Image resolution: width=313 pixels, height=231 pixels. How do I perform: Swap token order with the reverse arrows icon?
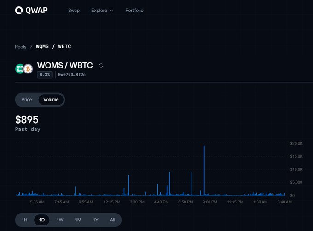click(x=101, y=66)
